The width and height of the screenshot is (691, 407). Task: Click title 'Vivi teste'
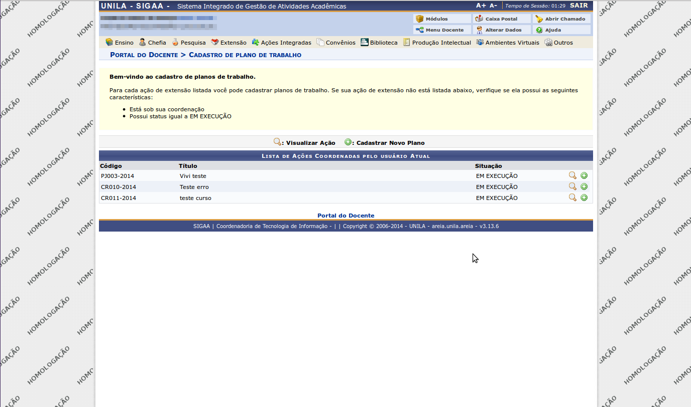(x=193, y=176)
